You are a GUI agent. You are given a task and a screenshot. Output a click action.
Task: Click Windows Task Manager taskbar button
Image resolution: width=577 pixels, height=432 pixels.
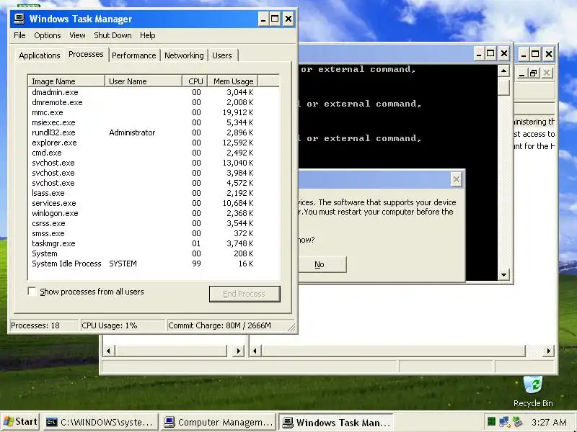(337, 423)
